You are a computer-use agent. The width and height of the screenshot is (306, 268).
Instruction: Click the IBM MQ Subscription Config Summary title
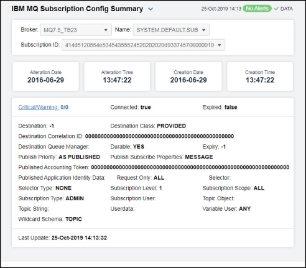pos(77,9)
